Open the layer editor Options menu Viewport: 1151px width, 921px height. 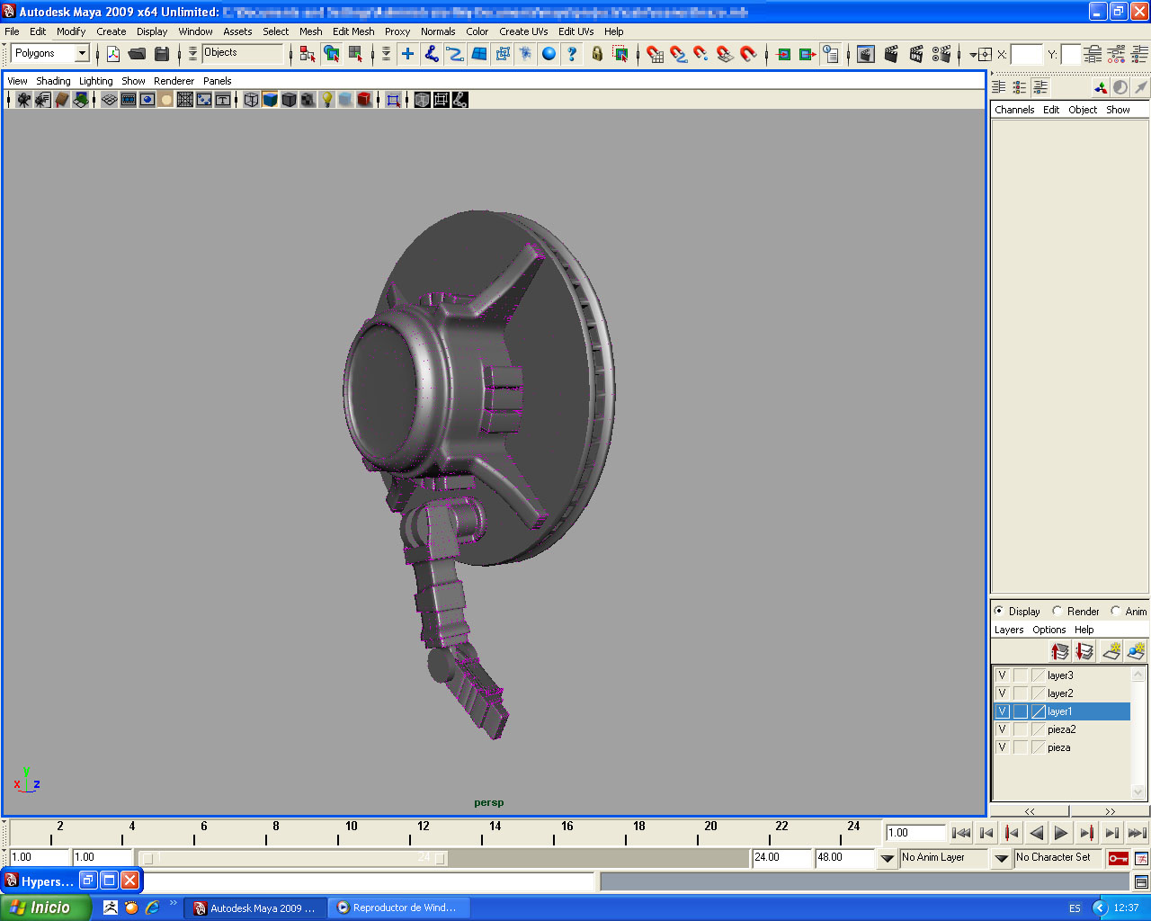tap(1048, 630)
